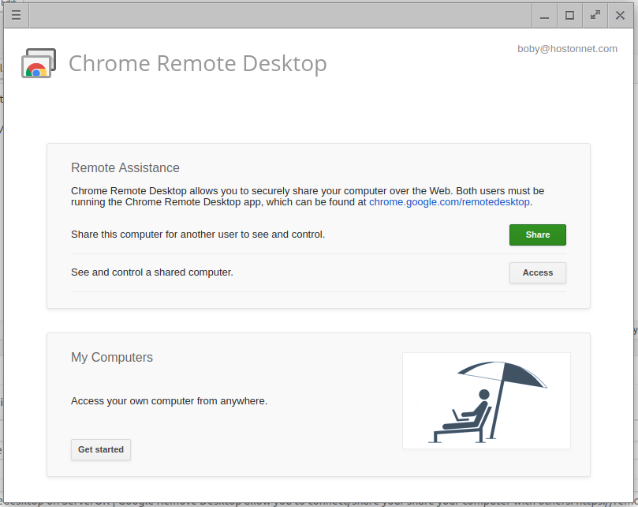
Task: Click the beach vacation illustration
Action: tap(486, 400)
